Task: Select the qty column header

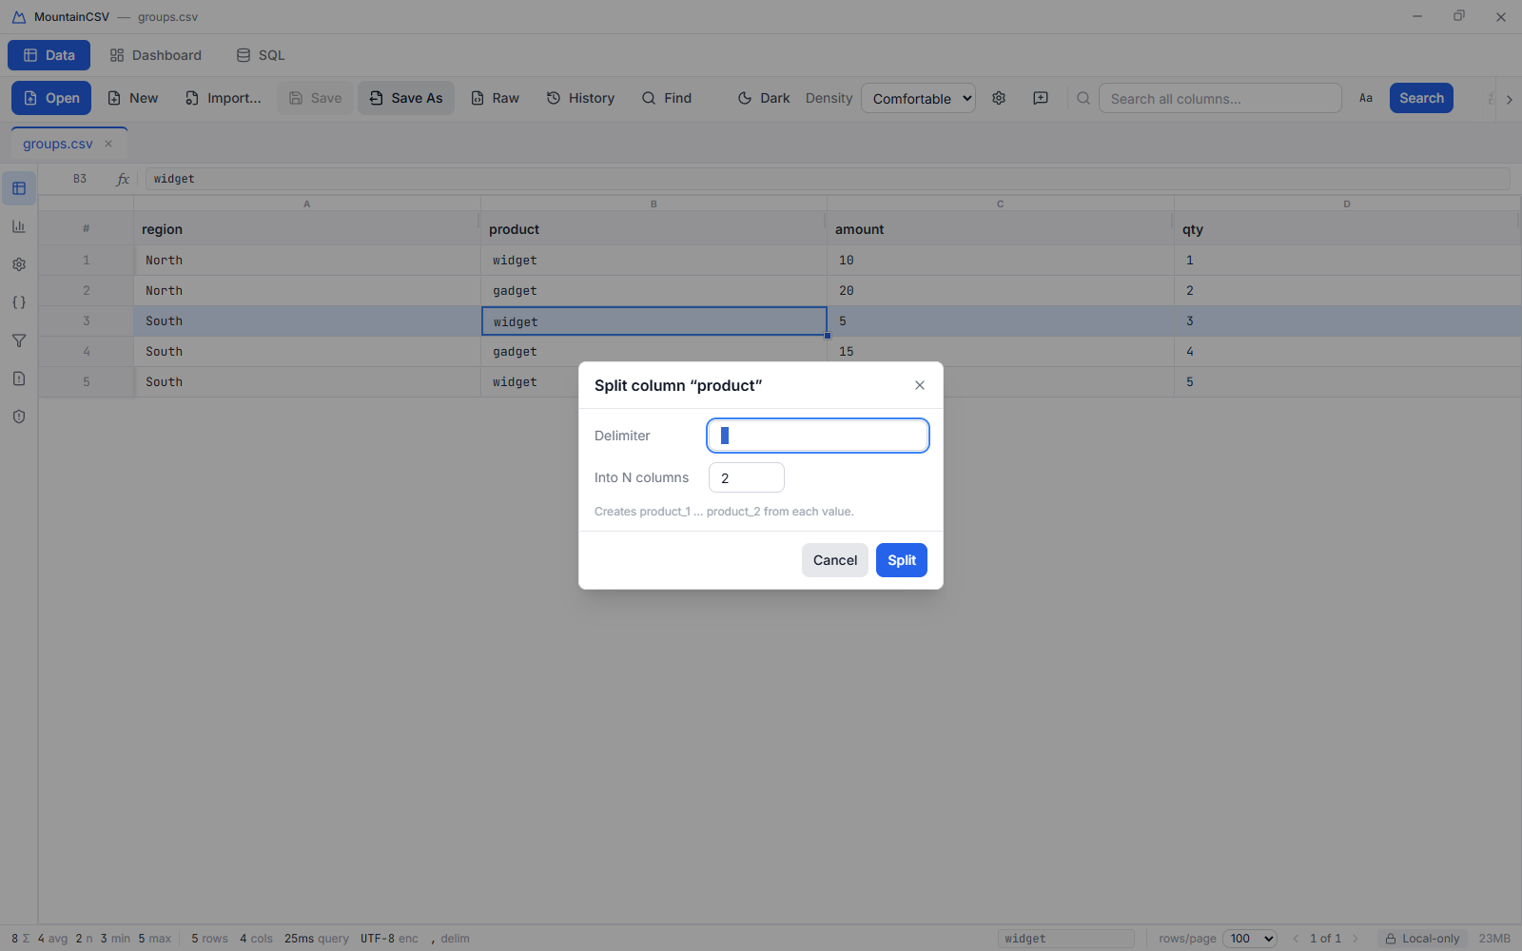Action: tap(1347, 229)
